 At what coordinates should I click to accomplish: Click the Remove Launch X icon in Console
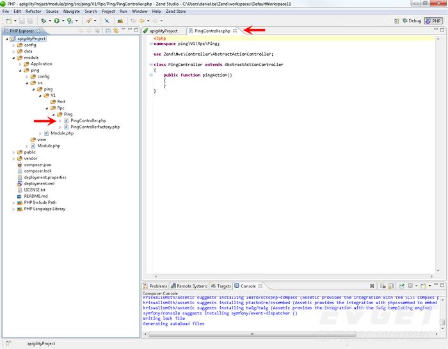[x=372, y=286]
